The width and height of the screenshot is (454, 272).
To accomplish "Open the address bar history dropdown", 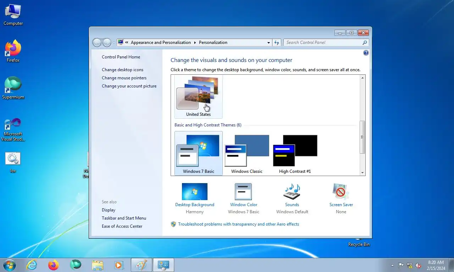I will pos(268,42).
